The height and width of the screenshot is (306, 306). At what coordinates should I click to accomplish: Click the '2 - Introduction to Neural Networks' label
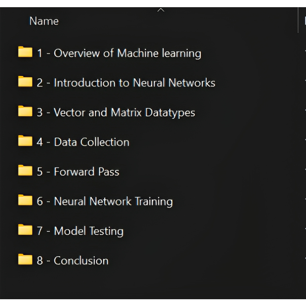tap(126, 83)
